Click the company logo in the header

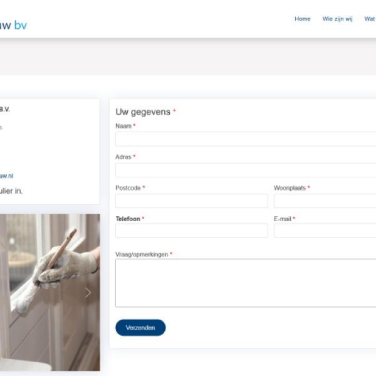click(13, 25)
